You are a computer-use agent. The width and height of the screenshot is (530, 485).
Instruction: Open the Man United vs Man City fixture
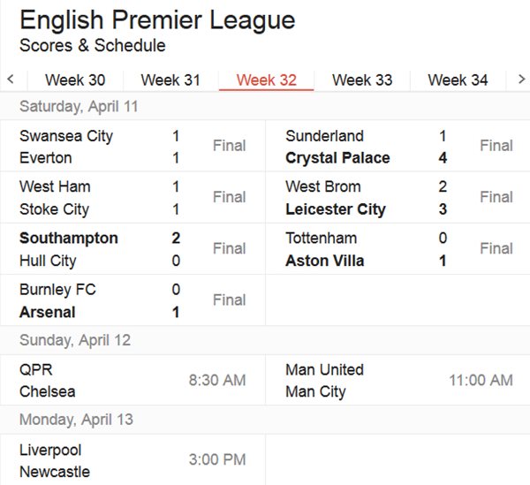397,380
